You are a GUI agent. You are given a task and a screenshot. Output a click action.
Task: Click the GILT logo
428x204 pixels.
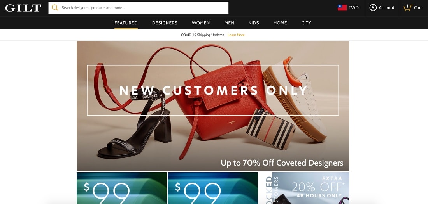[23, 8]
